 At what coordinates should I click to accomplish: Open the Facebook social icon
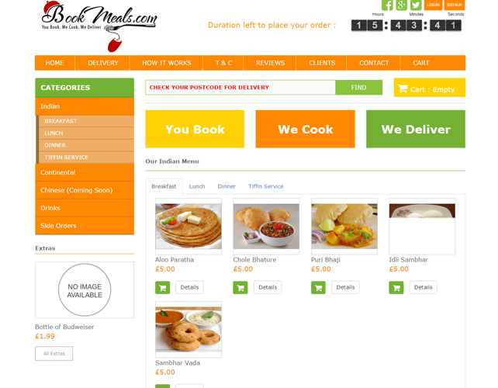387,5
